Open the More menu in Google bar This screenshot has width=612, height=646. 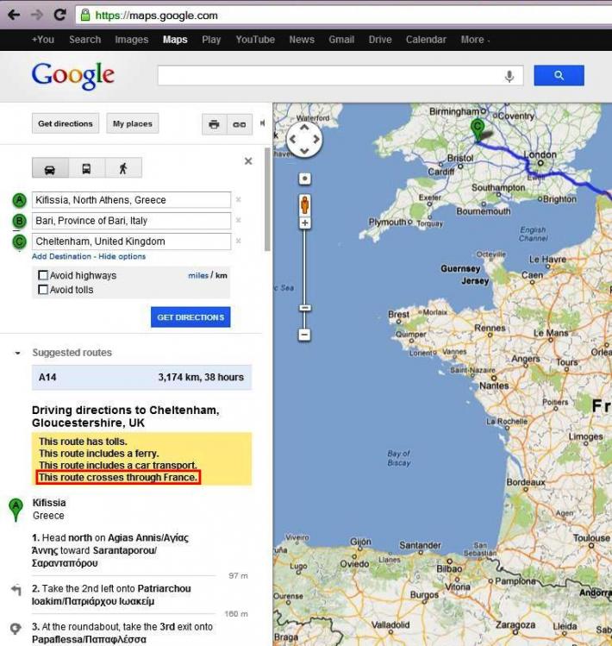475,40
